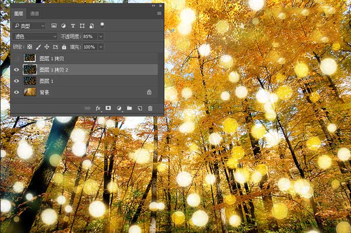Hide the 背景 layer
Screen dimensions: 351x233
17,92
